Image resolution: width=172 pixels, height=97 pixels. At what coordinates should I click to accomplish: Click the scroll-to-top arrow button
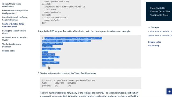click(169, 91)
